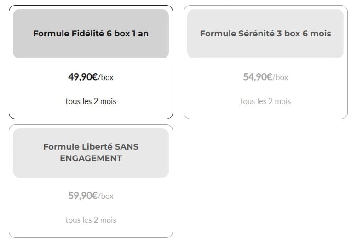Click the 59,90€ price amount

pos(83,196)
